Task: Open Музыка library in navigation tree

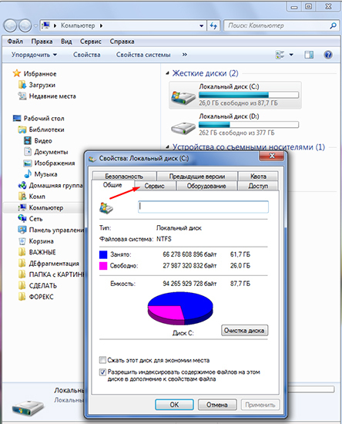Action: tap(41, 174)
